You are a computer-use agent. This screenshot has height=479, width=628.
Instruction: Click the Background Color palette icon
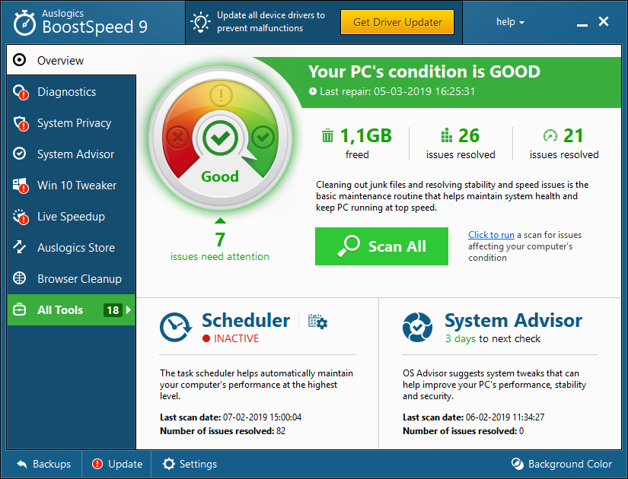click(518, 464)
